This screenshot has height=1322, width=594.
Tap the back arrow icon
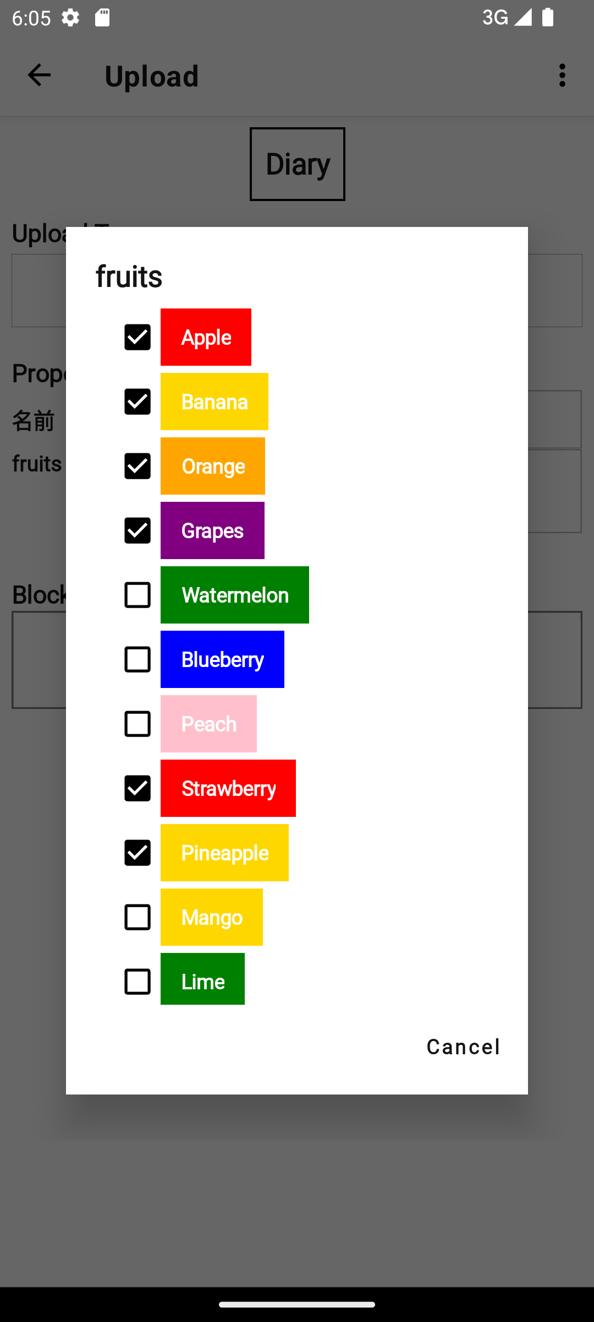click(x=39, y=75)
